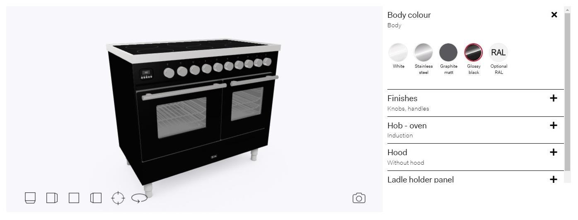Expand the Ladle holder panel plus icon

click(x=554, y=180)
